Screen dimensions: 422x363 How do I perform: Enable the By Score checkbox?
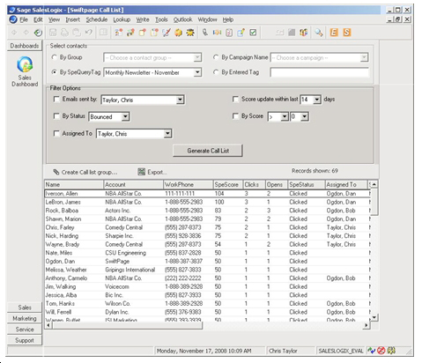pyautogui.click(x=235, y=116)
